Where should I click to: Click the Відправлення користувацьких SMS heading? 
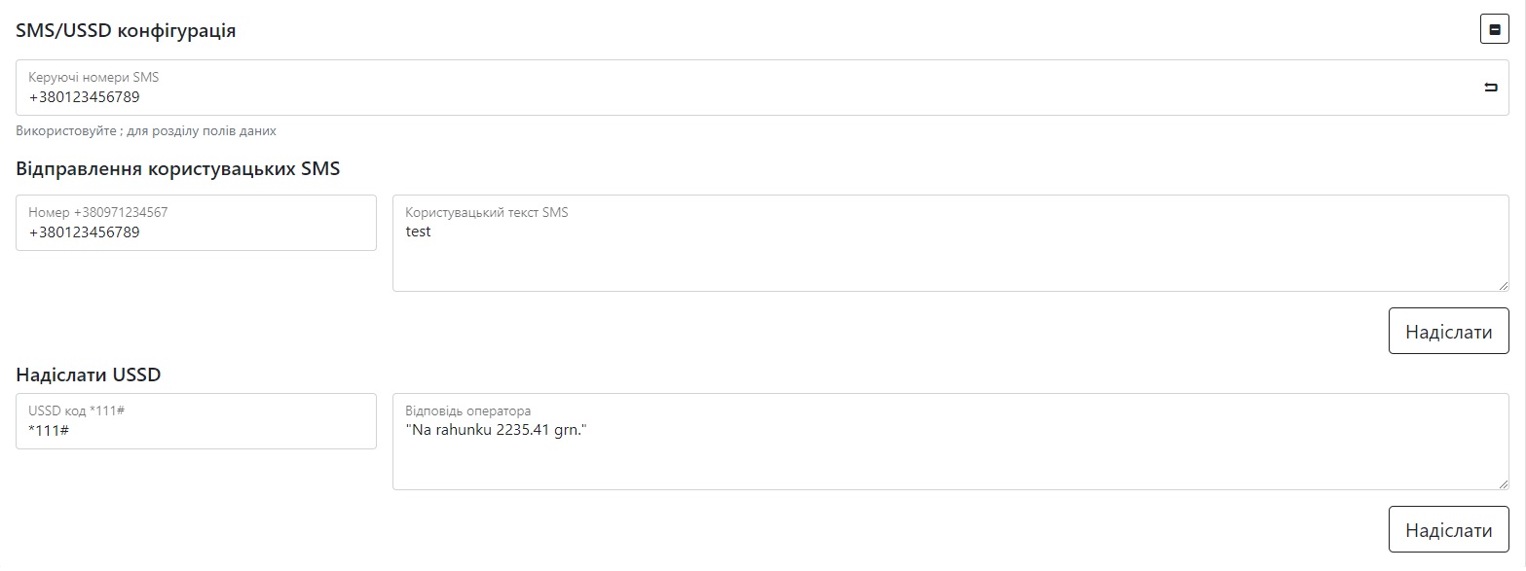point(178,168)
